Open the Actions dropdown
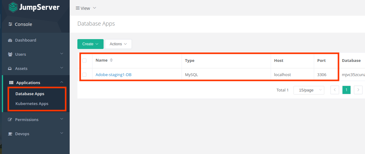365x154 pixels. click(118, 44)
